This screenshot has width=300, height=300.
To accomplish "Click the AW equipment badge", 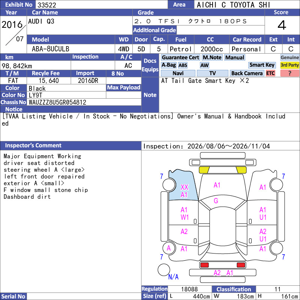I will pos(204,65).
